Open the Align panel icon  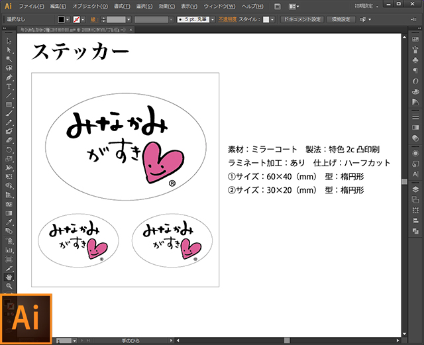[415, 221]
